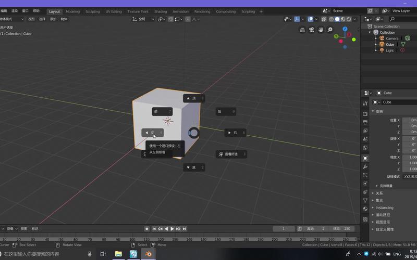Screen dimensions: 417x260
Task: Open the Particles properties tab
Action: (365, 175)
